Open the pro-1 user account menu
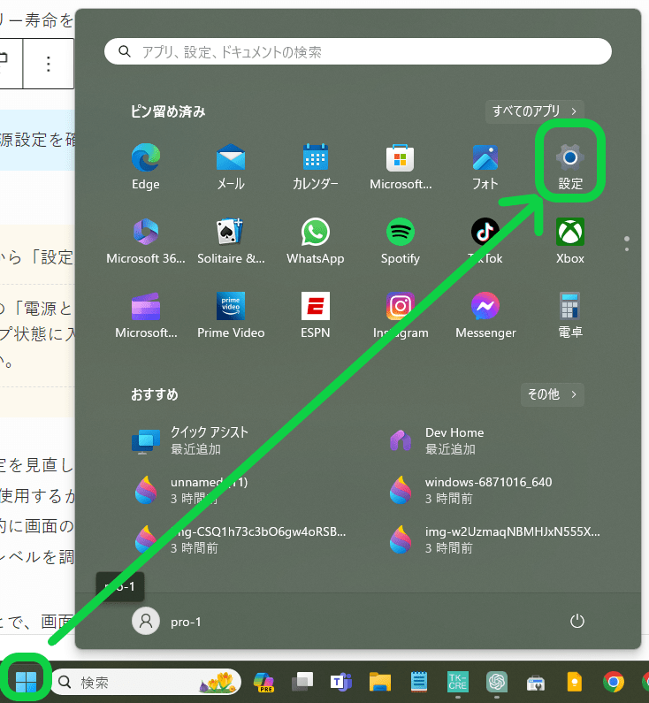This screenshot has width=649, height=703. pyautogui.click(x=167, y=622)
